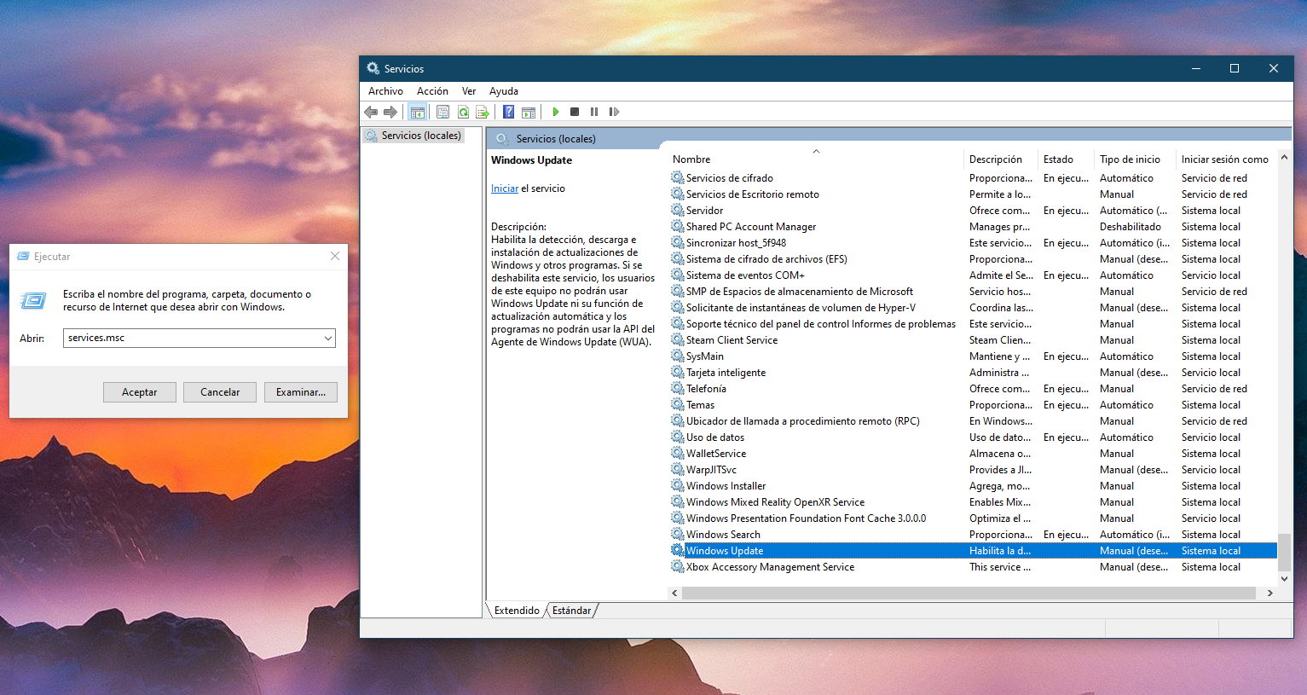The width and height of the screenshot is (1307, 695).
Task: Open the Archivo menu
Action: (385, 91)
